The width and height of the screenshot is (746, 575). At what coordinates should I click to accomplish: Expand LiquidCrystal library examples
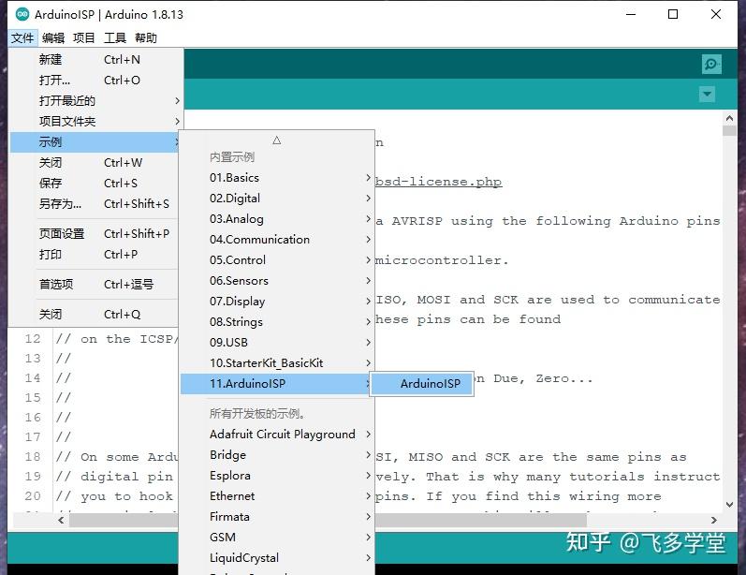277,558
